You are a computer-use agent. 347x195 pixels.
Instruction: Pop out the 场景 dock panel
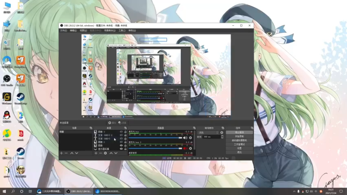click(91, 128)
